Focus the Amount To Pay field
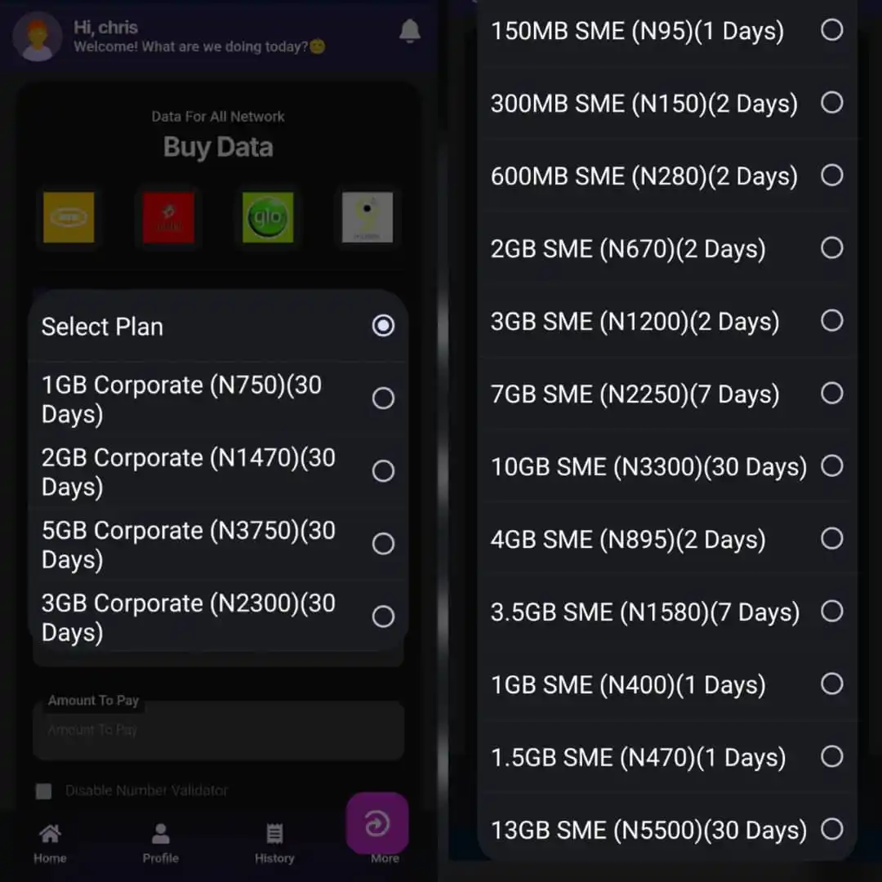This screenshot has width=882, height=882. point(218,731)
